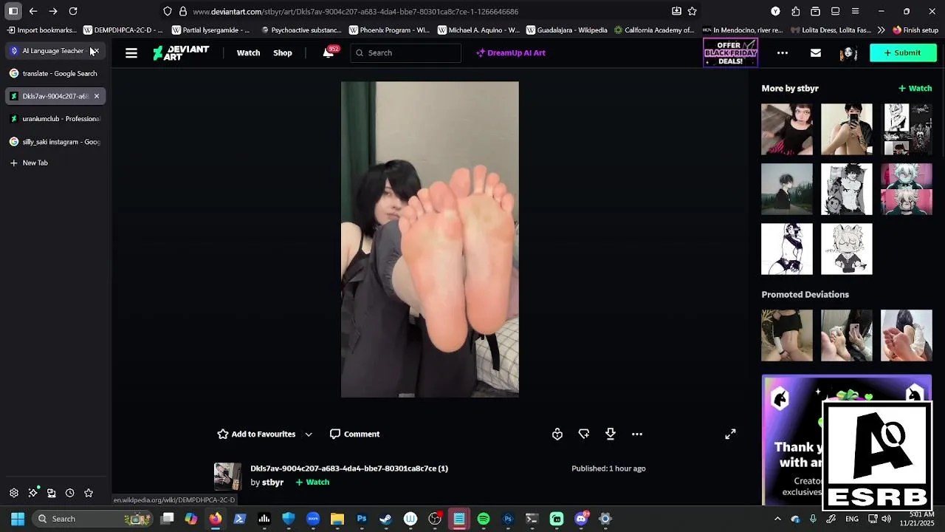Viewport: 945px width, 532px height.
Task: Open the three-dot menu beside the Black Friday banner
Action: pos(783,52)
